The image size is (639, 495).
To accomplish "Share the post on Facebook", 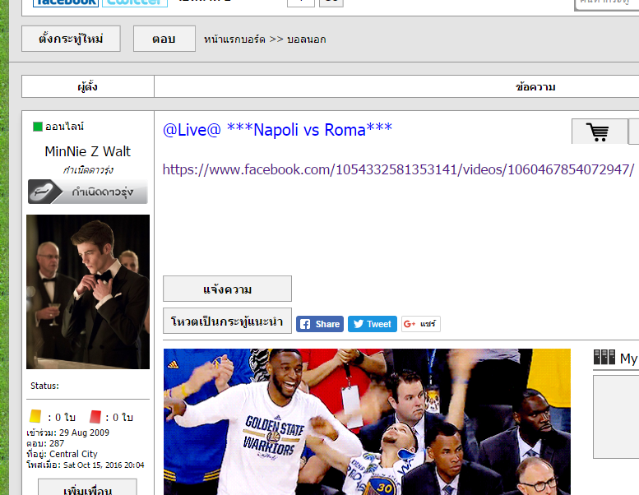I will pyautogui.click(x=320, y=324).
